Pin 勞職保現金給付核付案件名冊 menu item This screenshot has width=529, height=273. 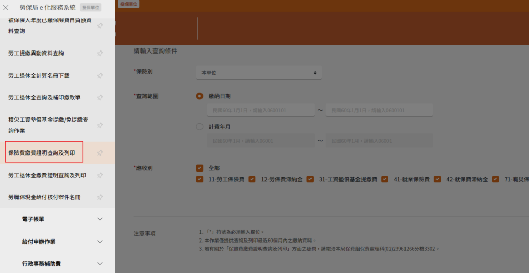pyautogui.click(x=100, y=197)
